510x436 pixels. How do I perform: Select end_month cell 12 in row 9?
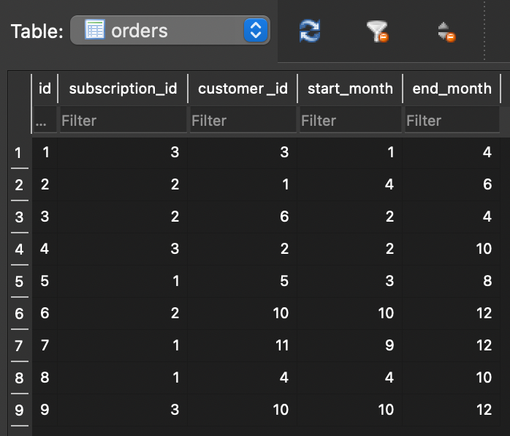pyautogui.click(x=452, y=410)
